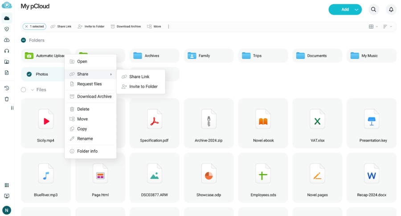Open the Novel.ebook file icon
The width and height of the screenshot is (401, 216).
coord(263,120)
